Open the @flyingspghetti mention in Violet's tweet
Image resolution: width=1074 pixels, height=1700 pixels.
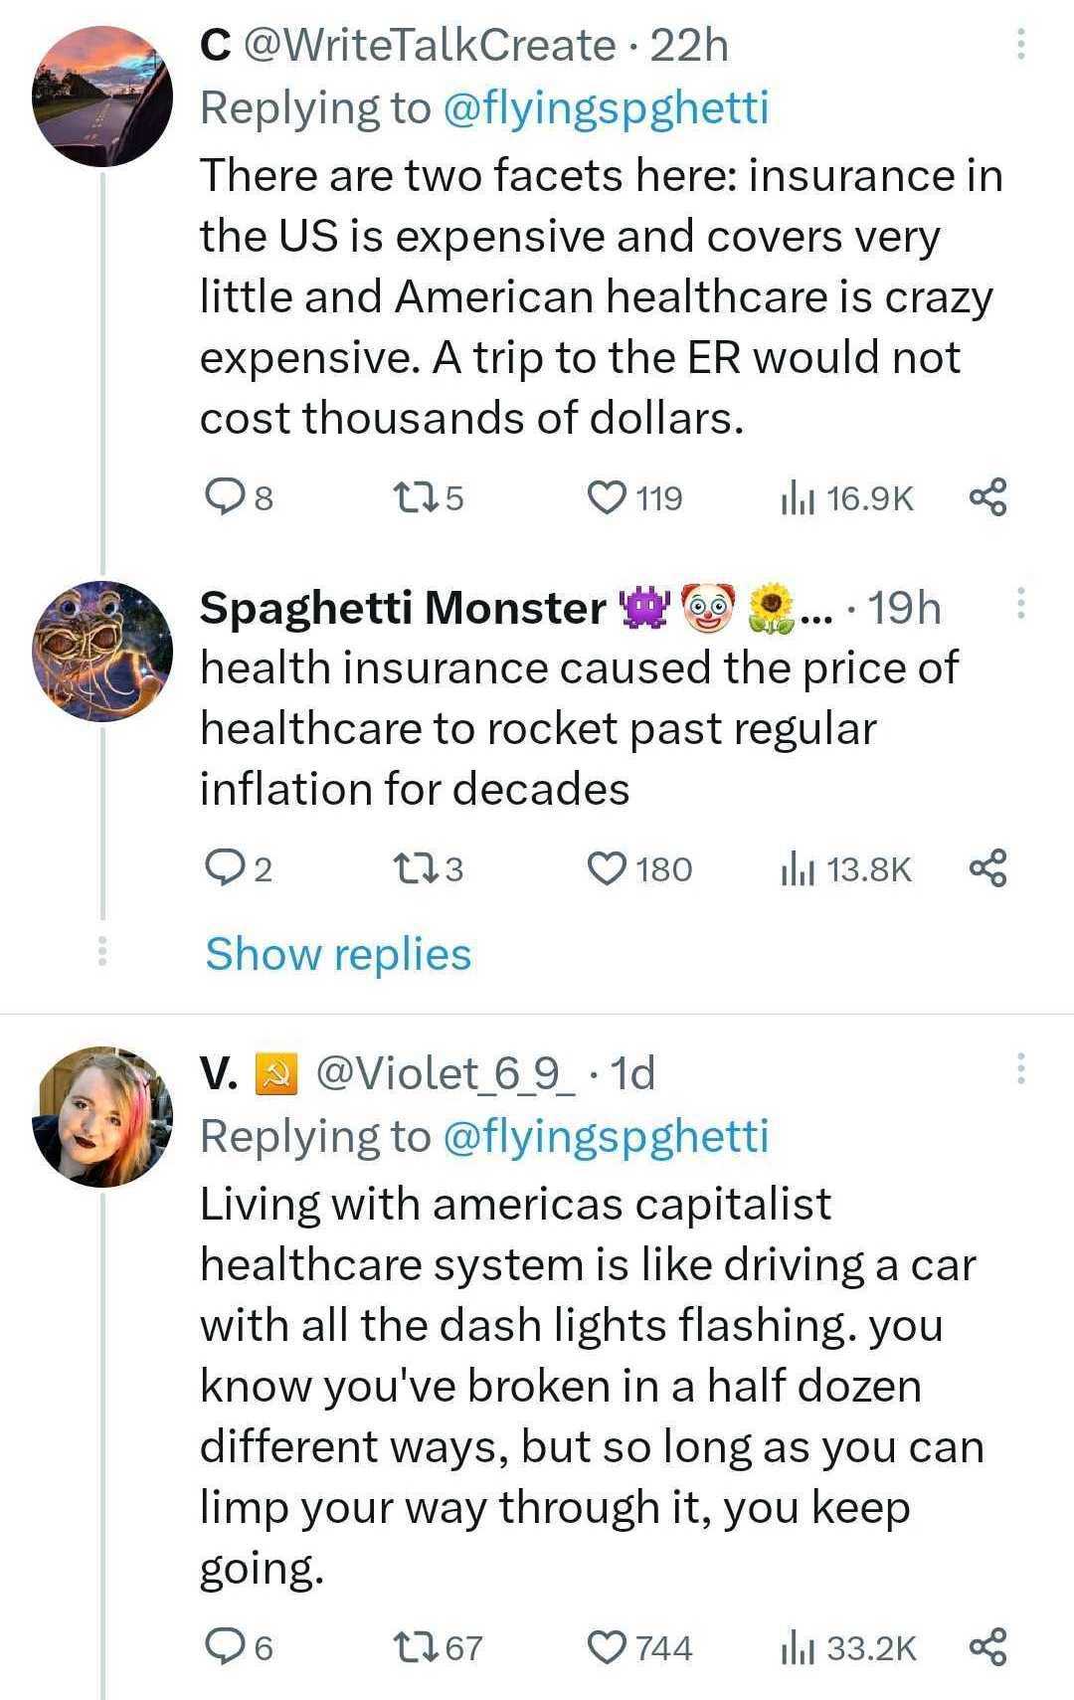point(604,1136)
